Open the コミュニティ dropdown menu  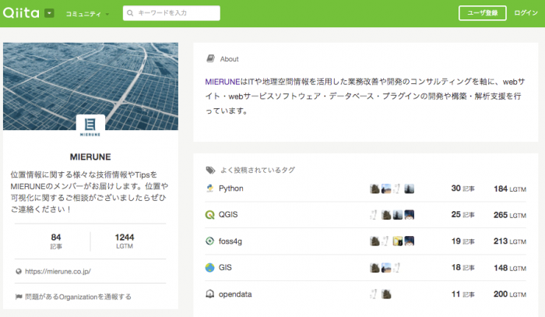coord(87,14)
